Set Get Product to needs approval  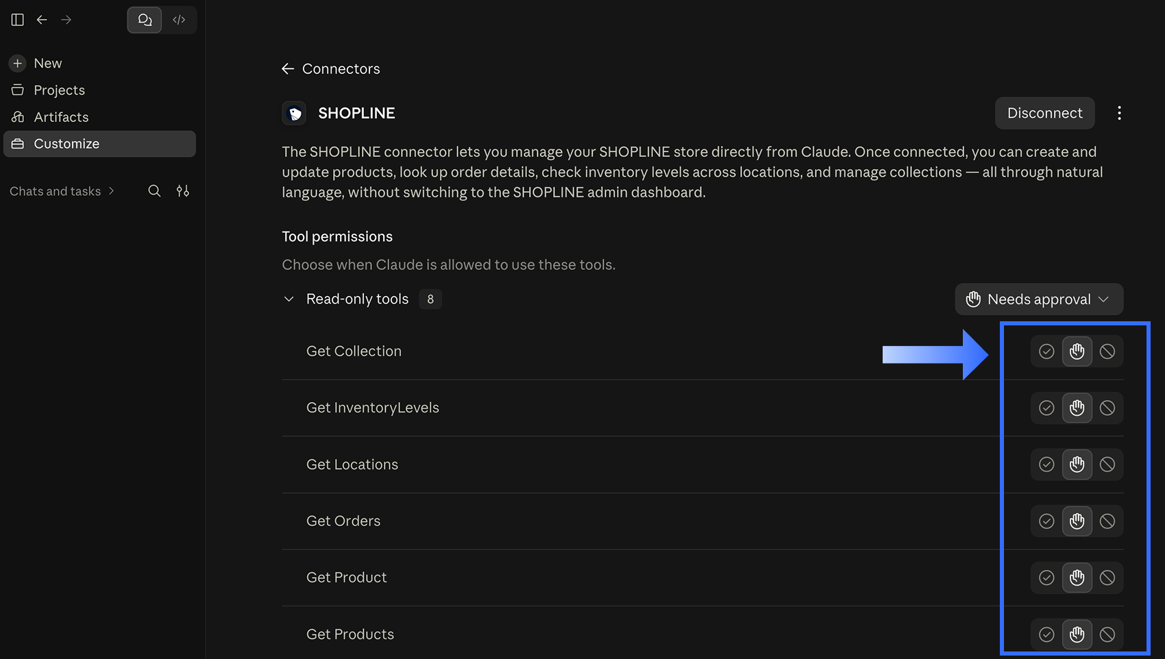1077,577
